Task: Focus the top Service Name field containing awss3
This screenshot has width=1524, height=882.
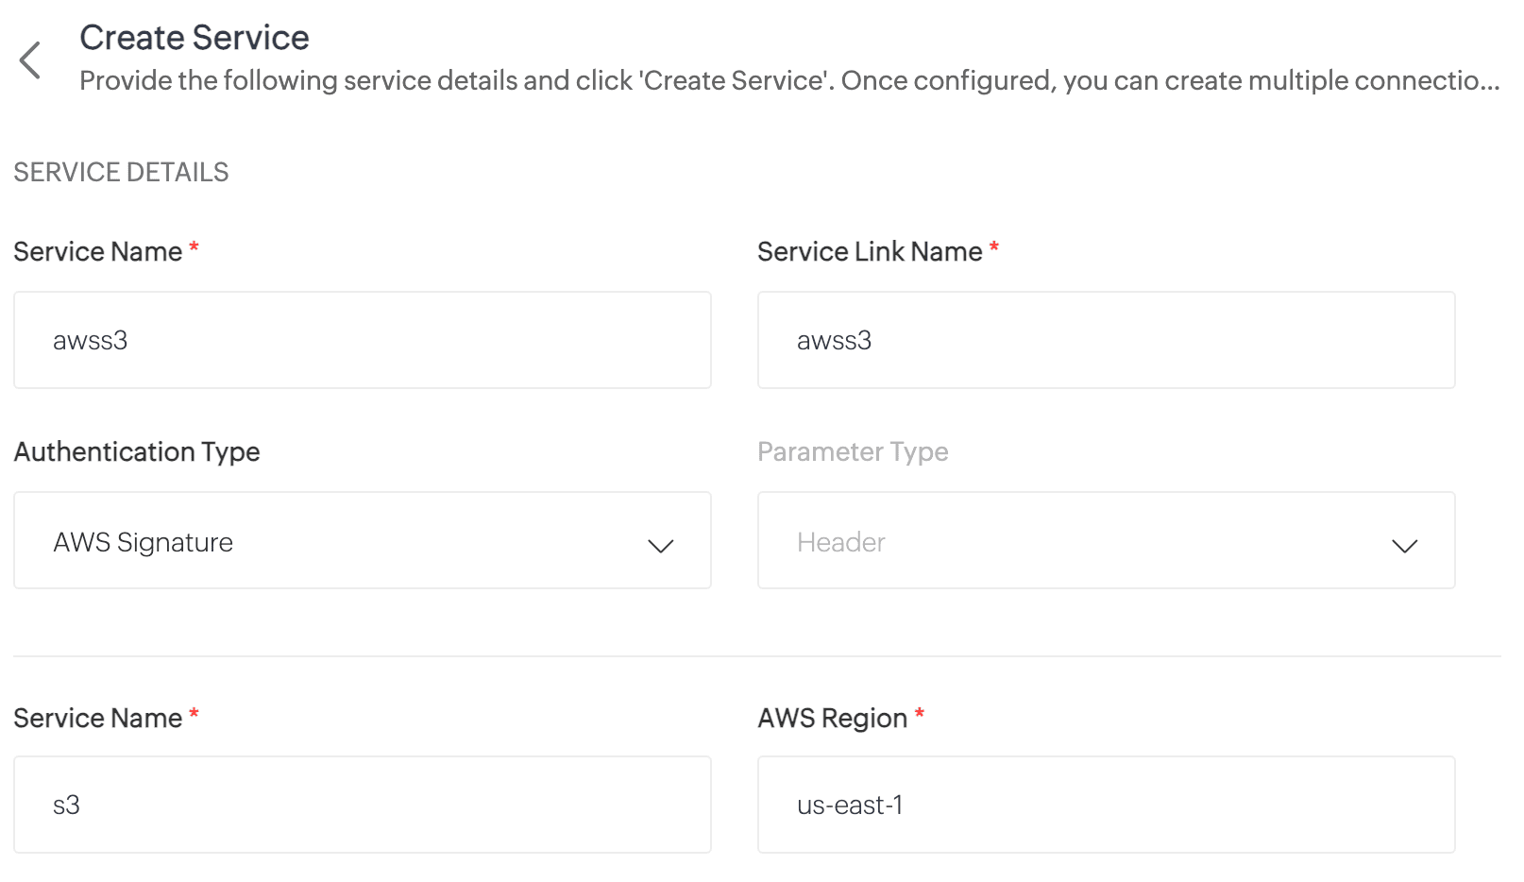Action: (362, 340)
